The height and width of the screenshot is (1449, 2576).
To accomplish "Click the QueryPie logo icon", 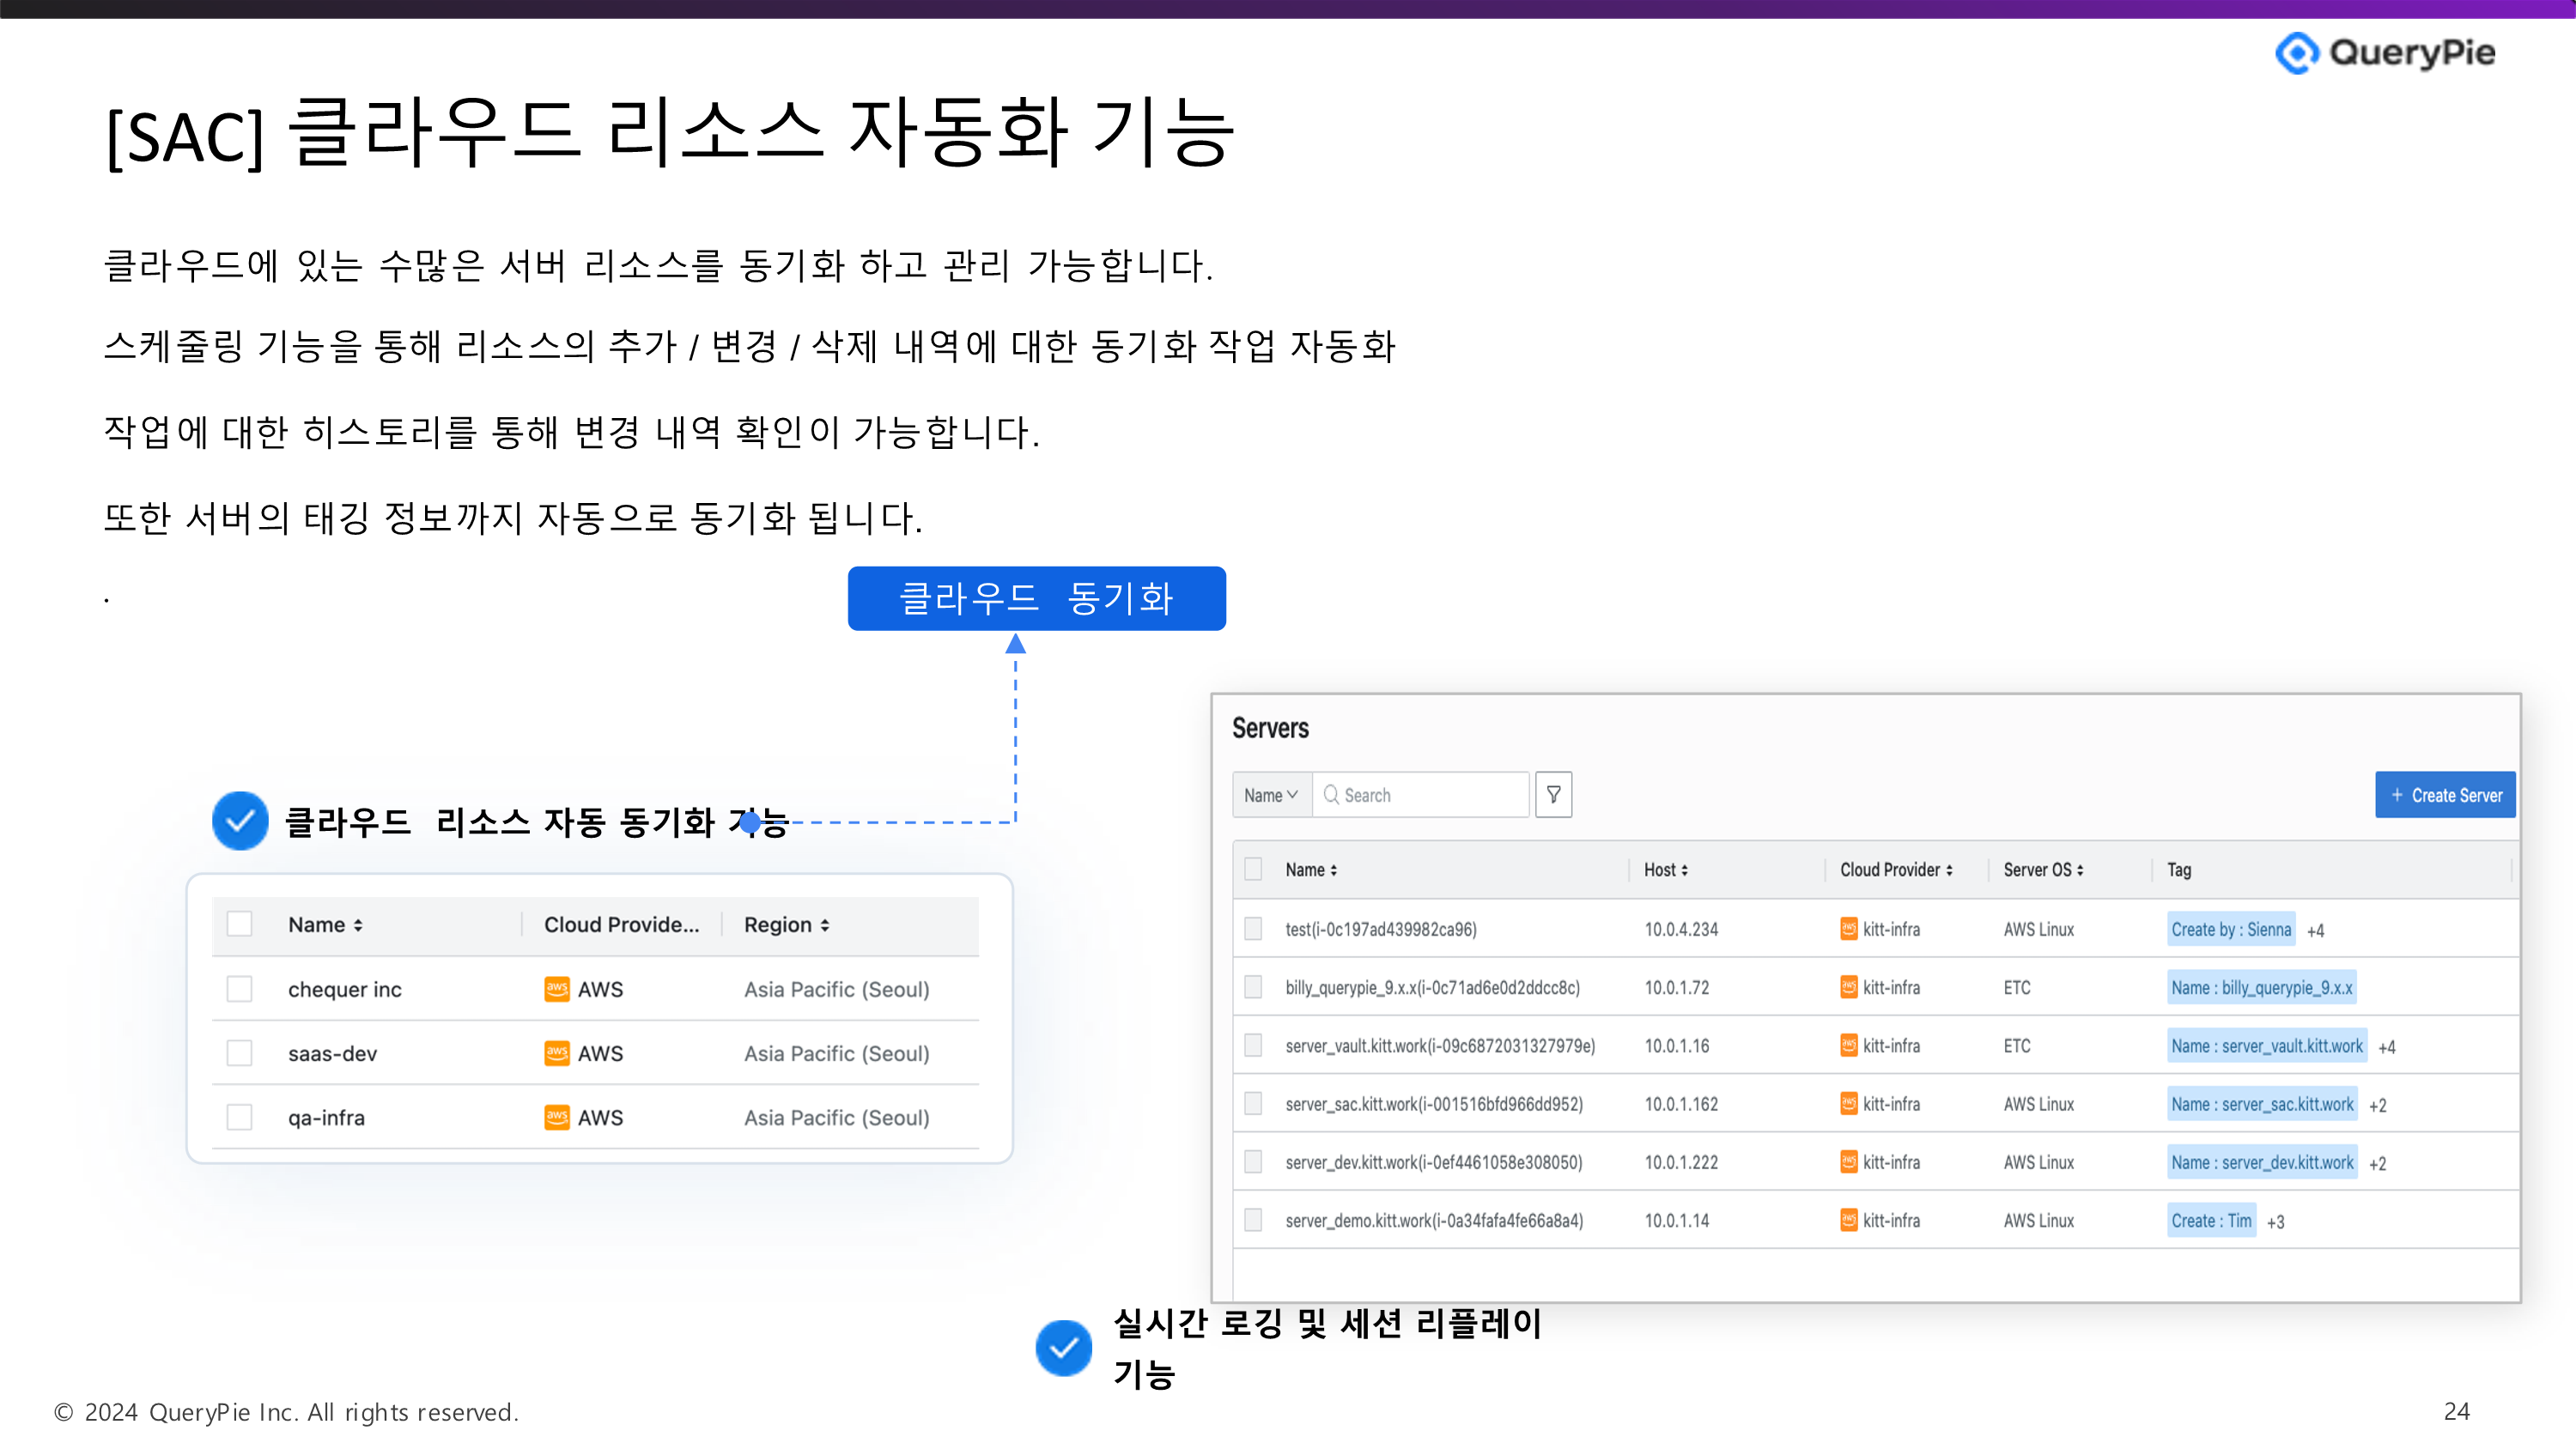I will [2297, 52].
